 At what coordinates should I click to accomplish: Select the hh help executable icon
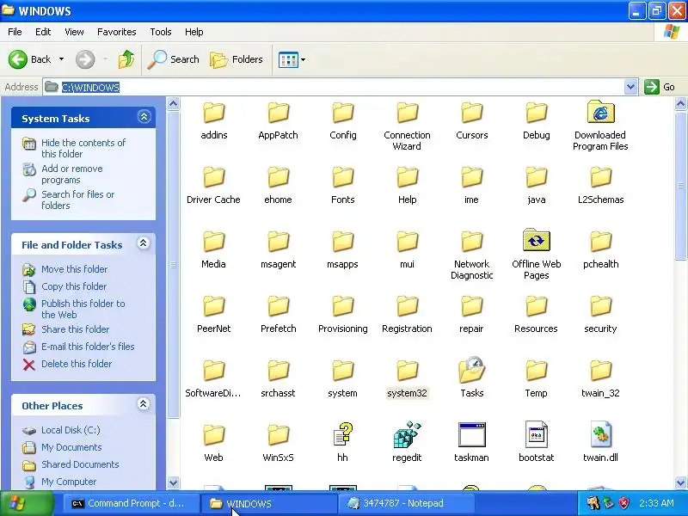coord(342,435)
